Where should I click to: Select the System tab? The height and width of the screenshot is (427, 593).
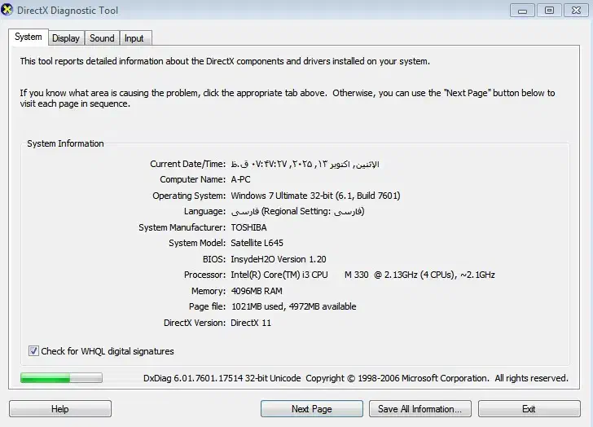pos(29,37)
